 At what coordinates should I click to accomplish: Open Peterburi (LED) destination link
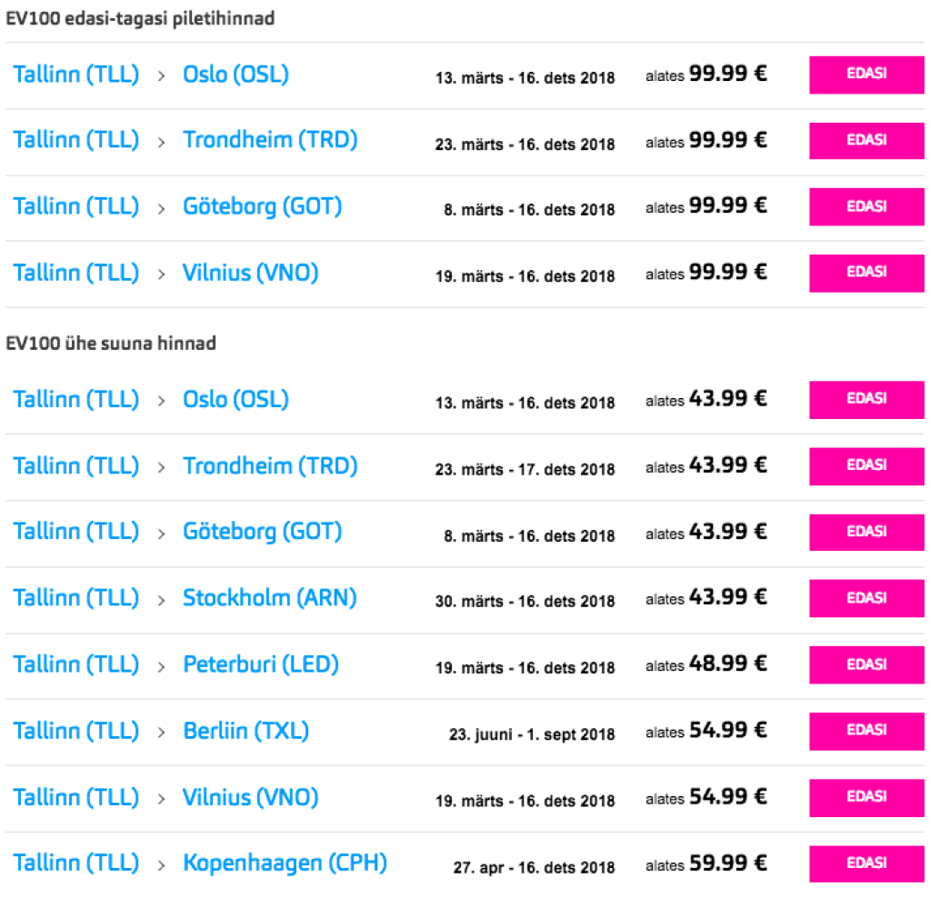[261, 664]
